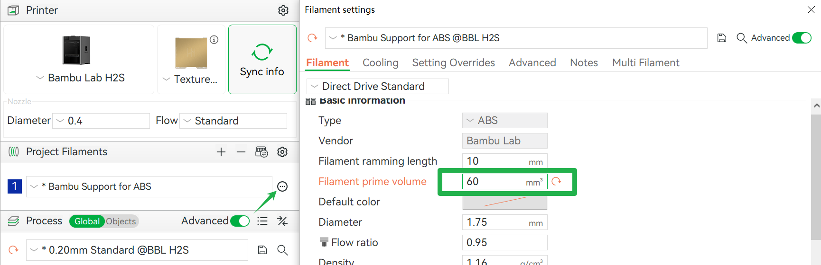Save the filament preset

point(722,38)
